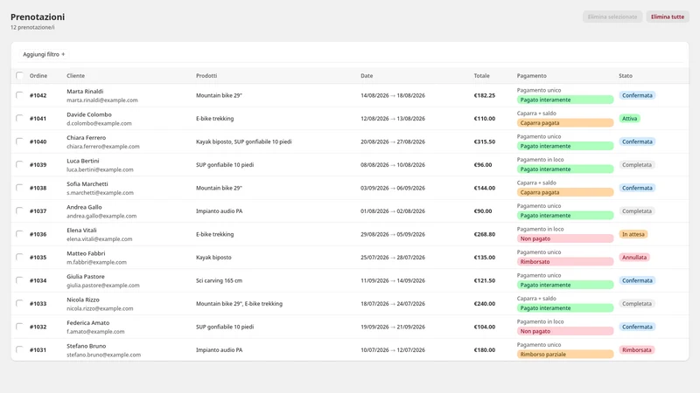Viewport: 700px width, 393px height.
Task: Click Non pagato badge for order #1032
Action: coord(565,332)
